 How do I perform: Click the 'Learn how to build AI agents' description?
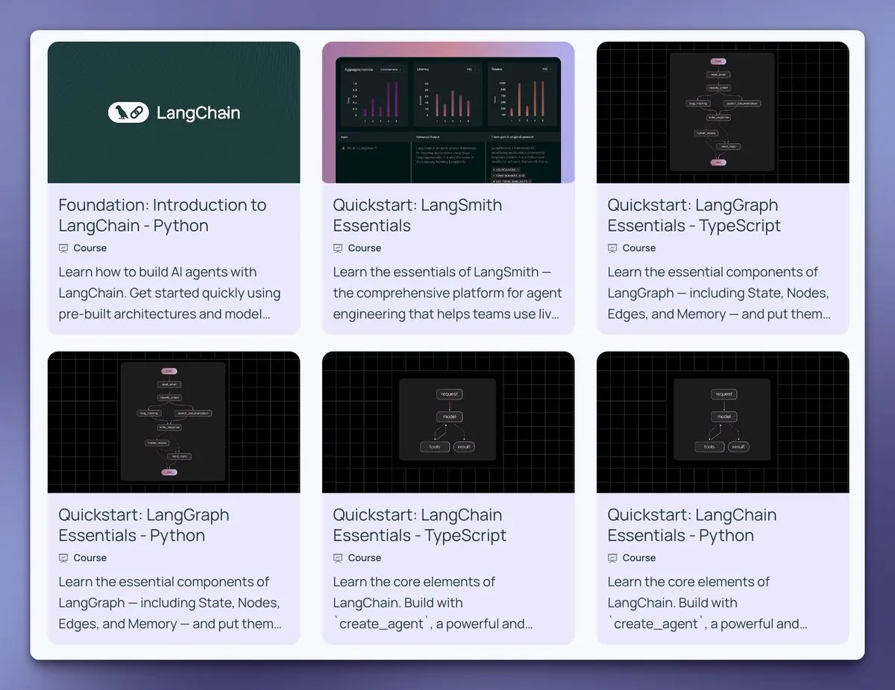coord(169,293)
